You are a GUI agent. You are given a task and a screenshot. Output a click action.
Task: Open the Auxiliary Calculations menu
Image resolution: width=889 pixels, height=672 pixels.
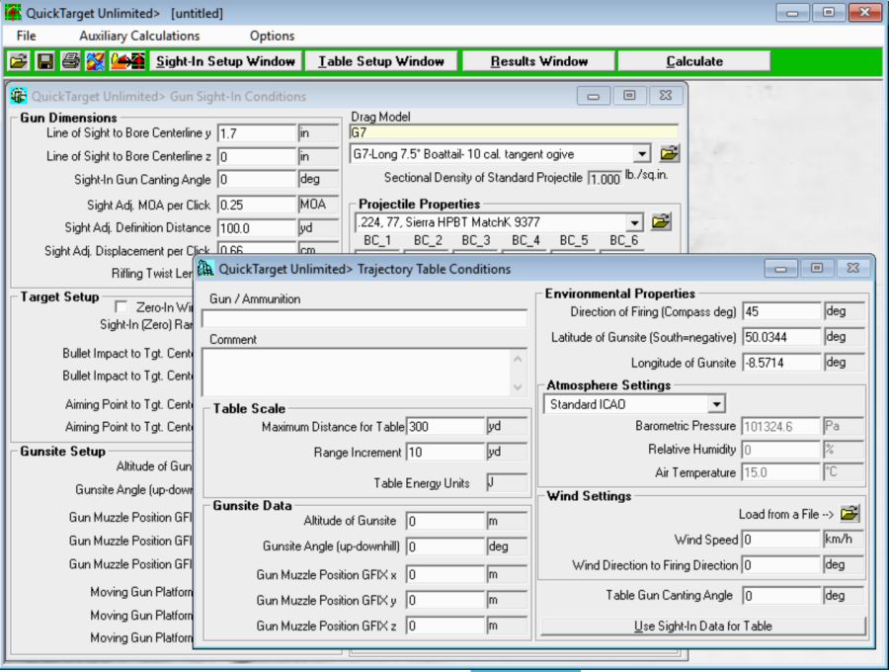coord(139,36)
